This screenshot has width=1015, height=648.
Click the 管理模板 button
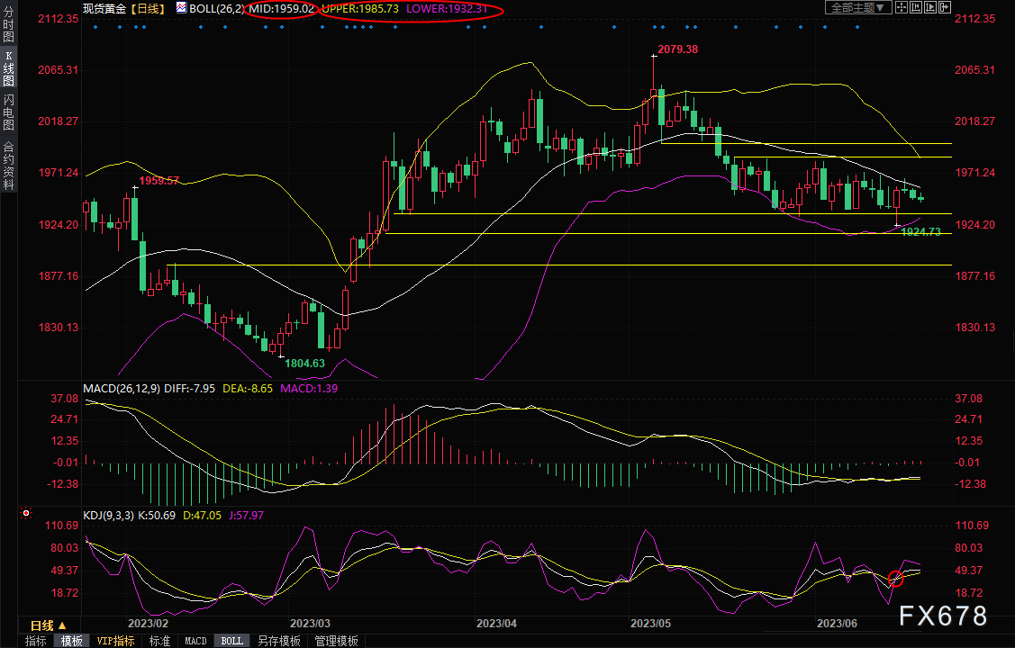coord(336,641)
